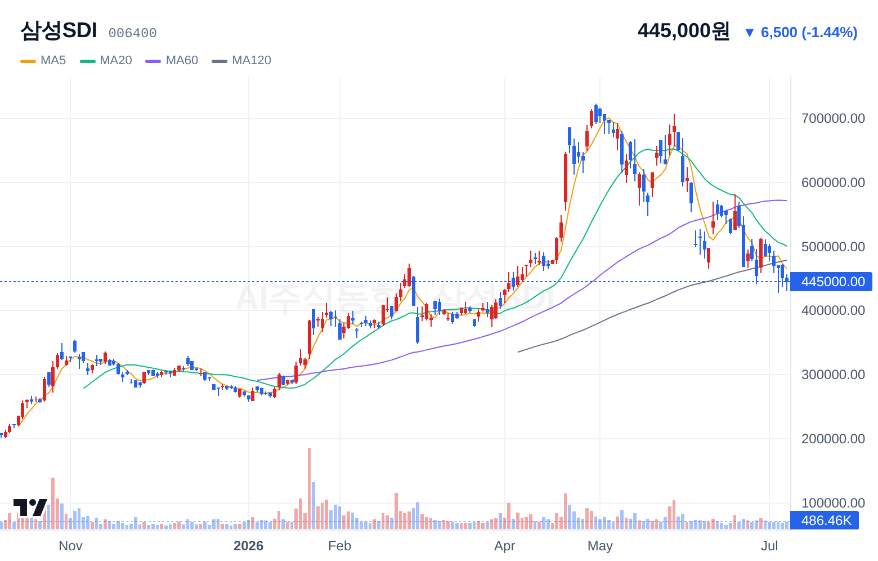The image size is (878, 561).
Task: Toggle the MA120 legend item
Action: [x=241, y=60]
